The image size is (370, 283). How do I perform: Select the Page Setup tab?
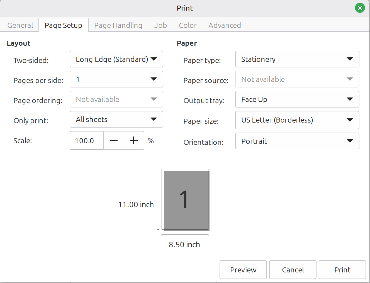point(64,25)
